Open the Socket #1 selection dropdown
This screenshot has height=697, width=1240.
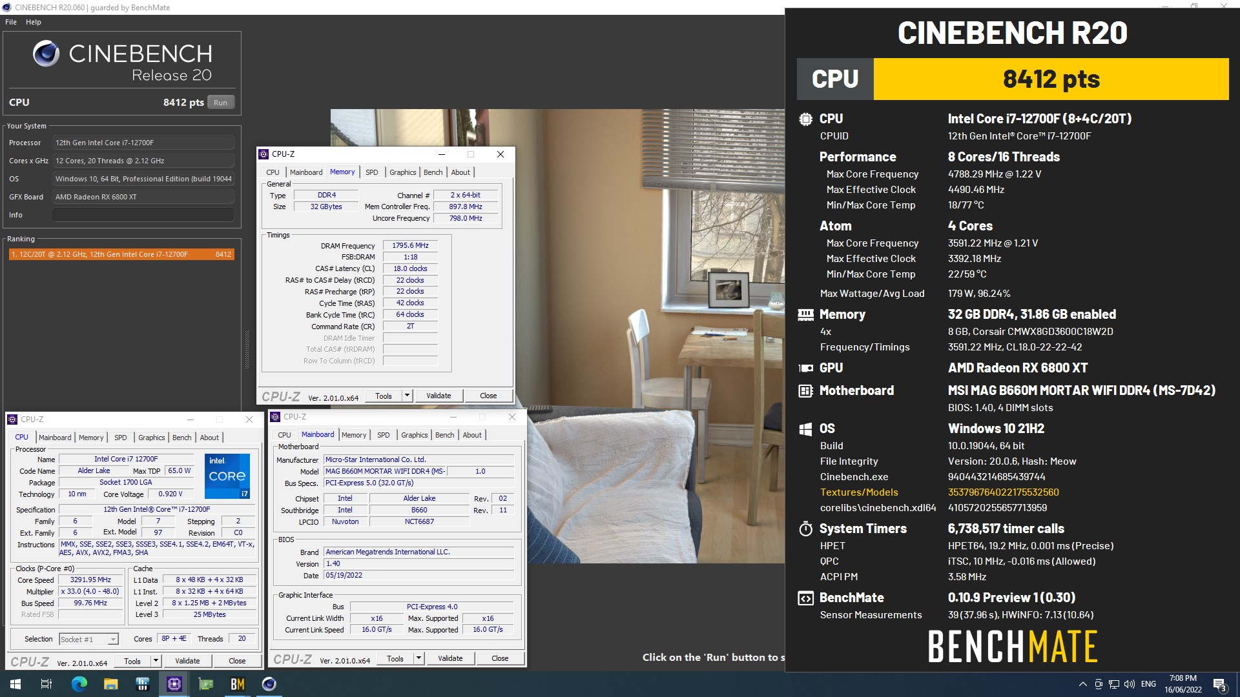(x=88, y=639)
